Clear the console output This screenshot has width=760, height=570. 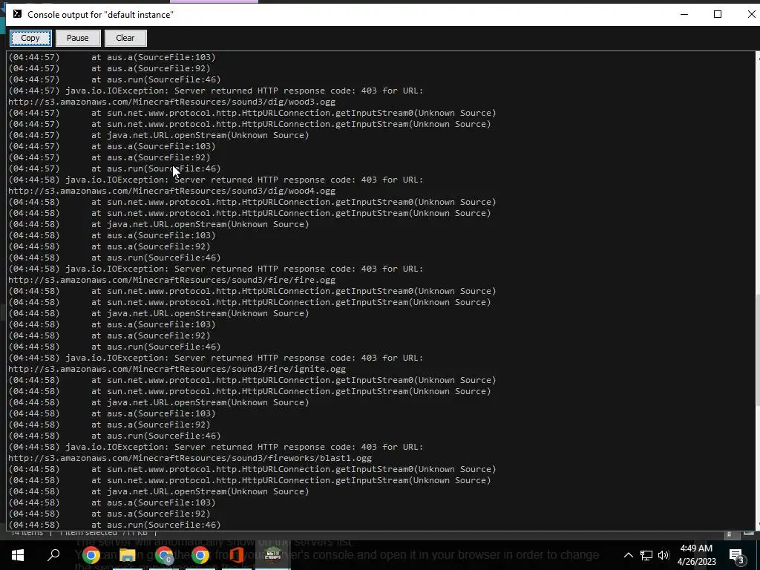(x=125, y=38)
